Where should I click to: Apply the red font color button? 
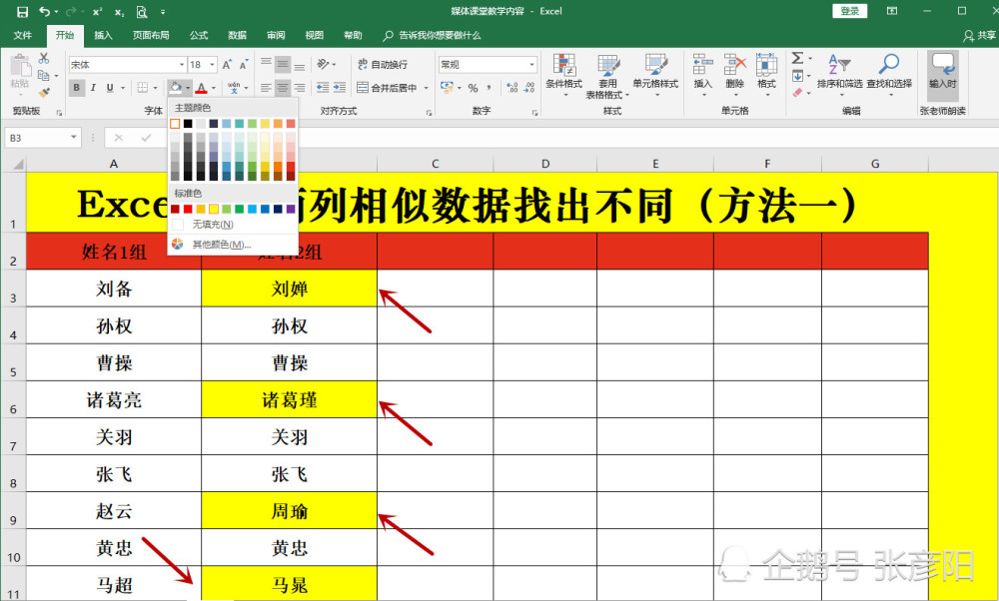click(202, 87)
